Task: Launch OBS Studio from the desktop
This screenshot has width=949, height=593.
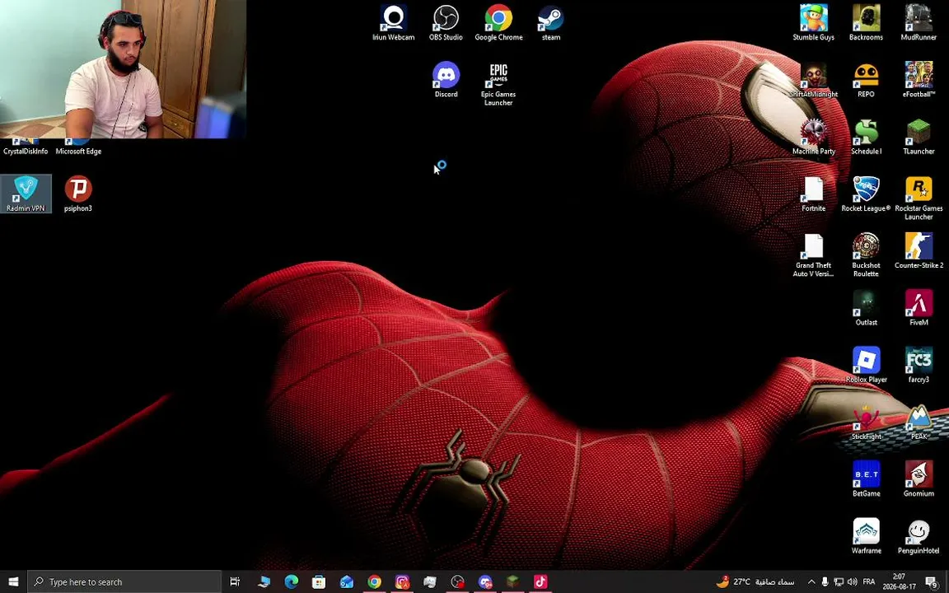Action: (446, 23)
